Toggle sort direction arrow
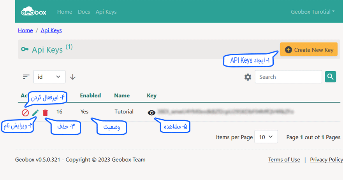The image size is (343, 180). pyautogui.click(x=73, y=77)
